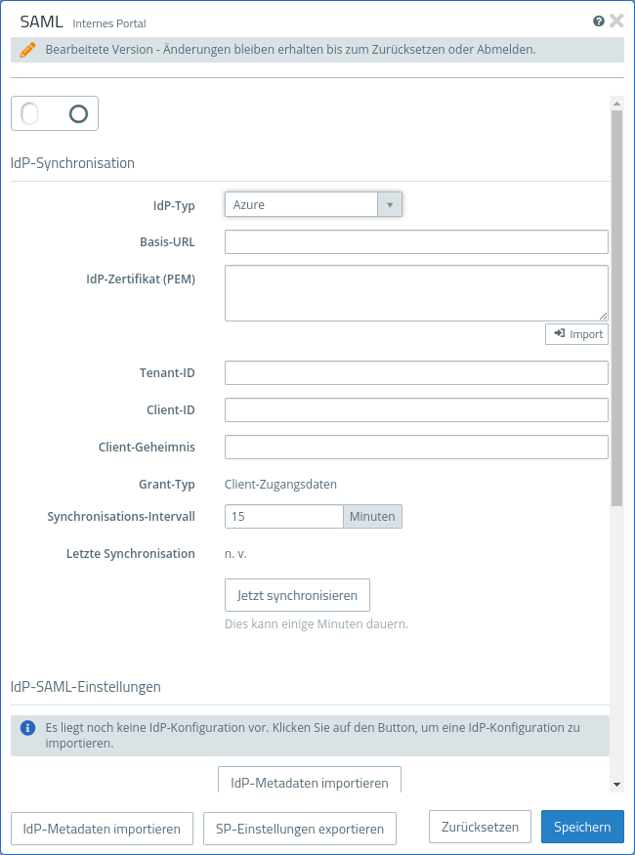This screenshot has width=635, height=855.
Task: Click the blue info icon in notice
Action: (x=28, y=728)
